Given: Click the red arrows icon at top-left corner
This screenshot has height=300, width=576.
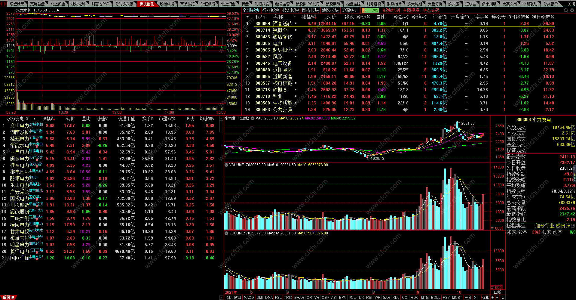Looking at the screenshot, I should 3,4.
